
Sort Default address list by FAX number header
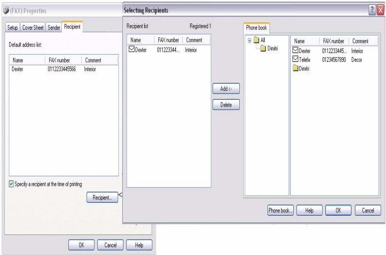click(x=63, y=61)
